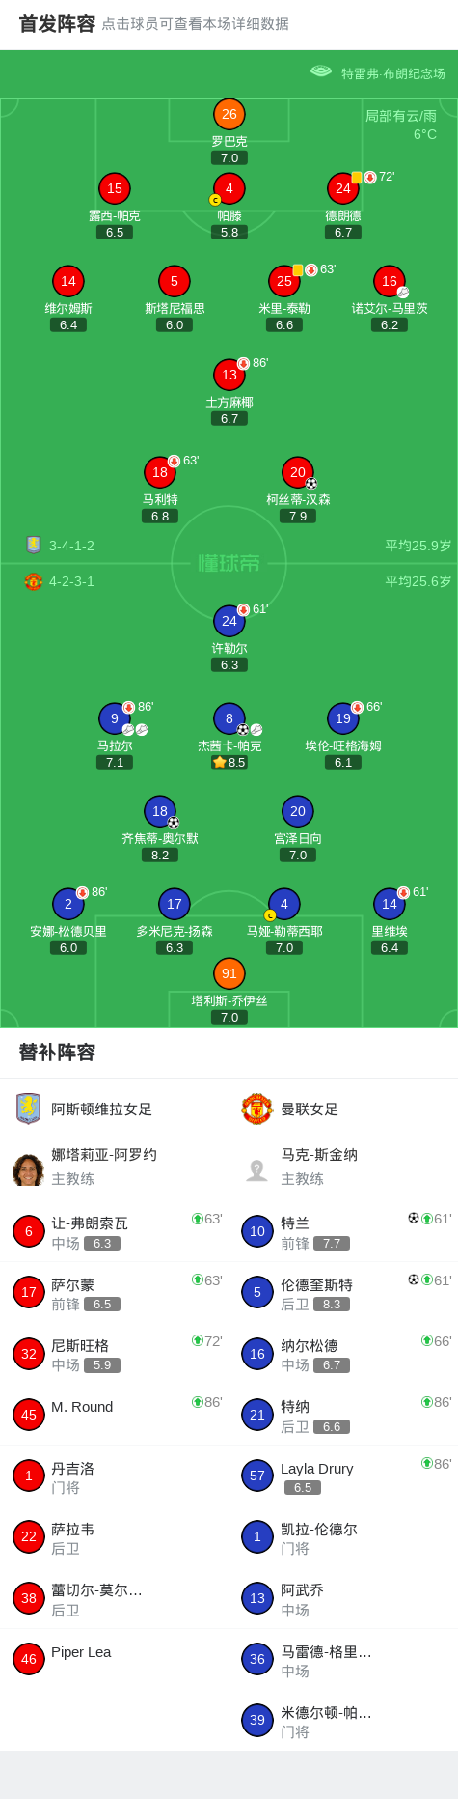
Task: Select captain 帕滕 number 4 red icon
Action: [x=229, y=188]
